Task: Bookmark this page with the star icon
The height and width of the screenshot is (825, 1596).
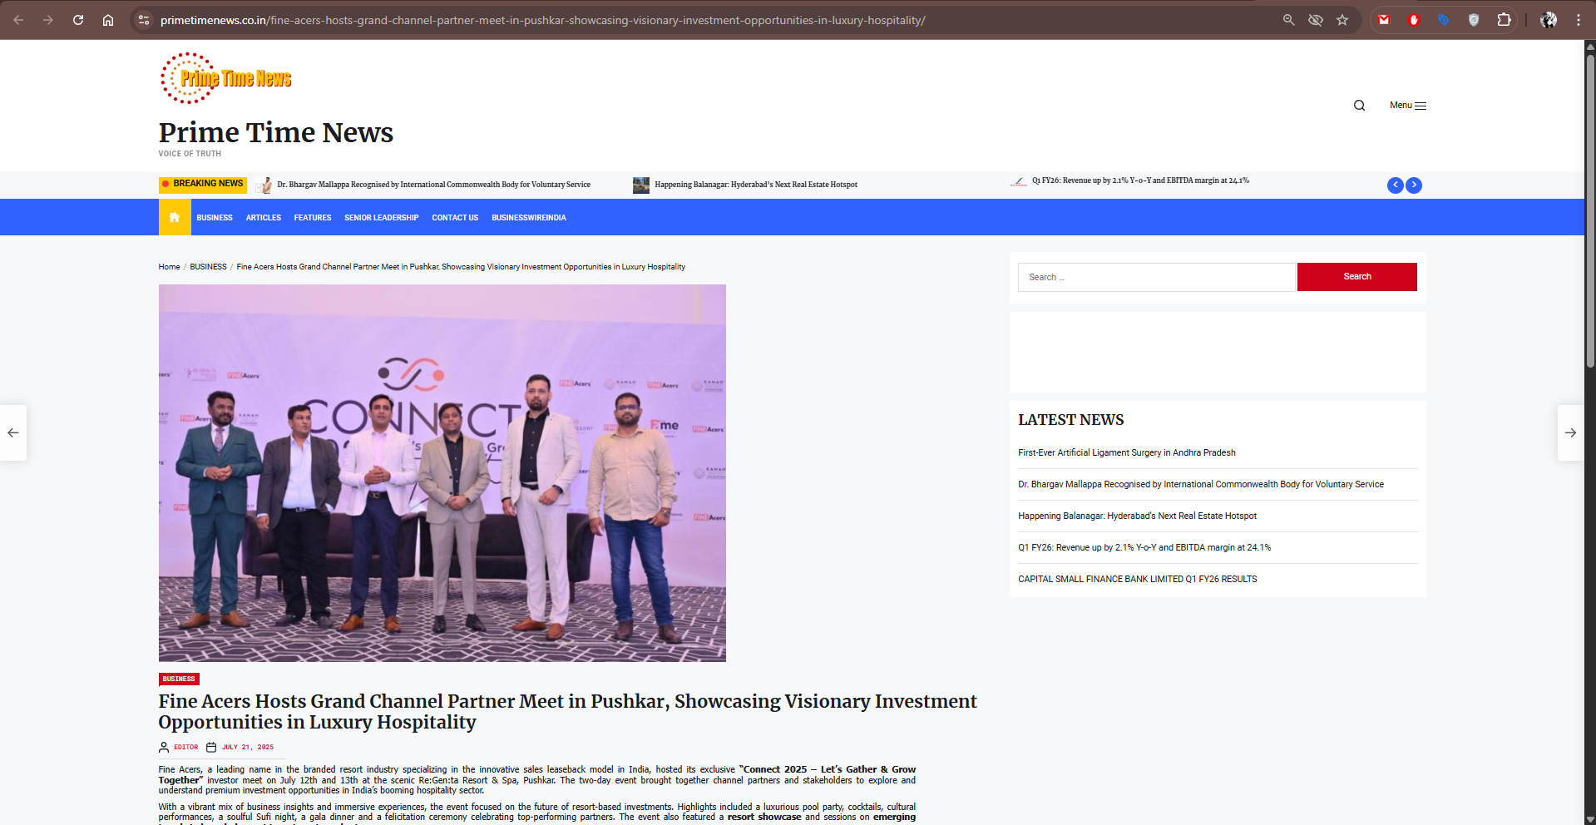Action: 1342,20
